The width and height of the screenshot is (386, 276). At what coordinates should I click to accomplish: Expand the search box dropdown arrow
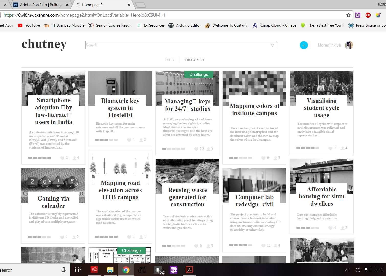(x=273, y=46)
